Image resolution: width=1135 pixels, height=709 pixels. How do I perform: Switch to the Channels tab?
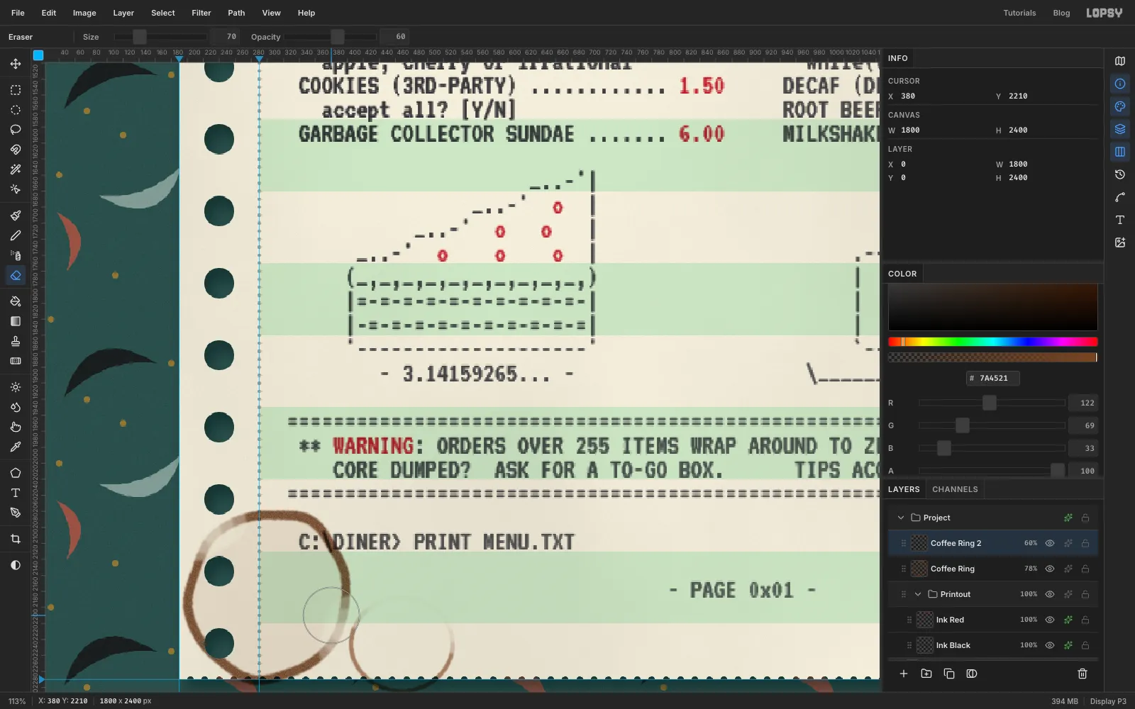tap(955, 489)
